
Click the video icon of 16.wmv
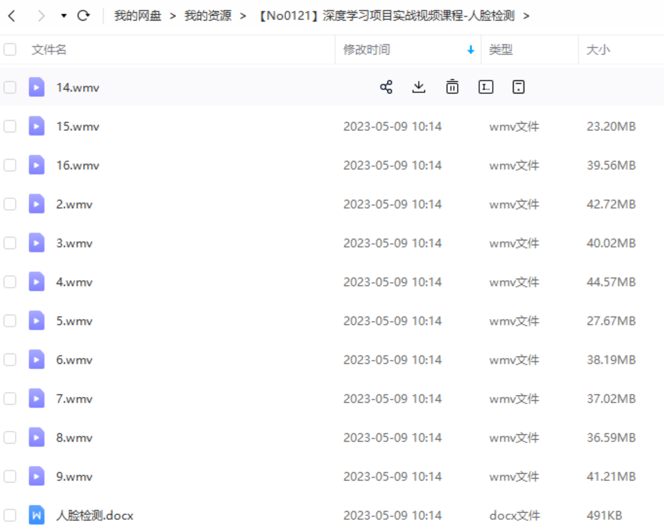click(37, 165)
